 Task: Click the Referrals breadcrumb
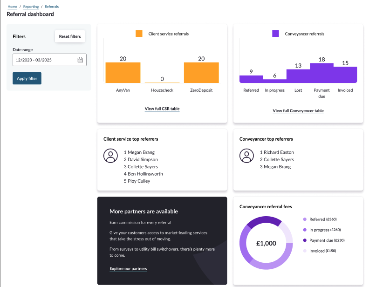pos(52,7)
